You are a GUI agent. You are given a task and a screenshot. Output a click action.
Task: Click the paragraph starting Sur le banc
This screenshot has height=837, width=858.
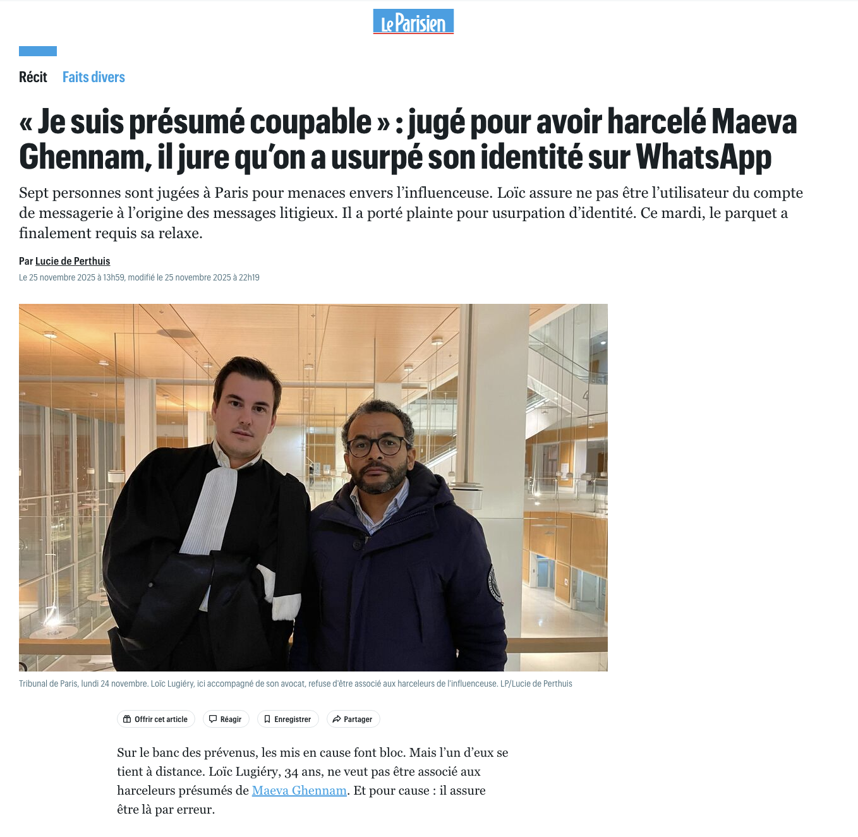[313, 781]
